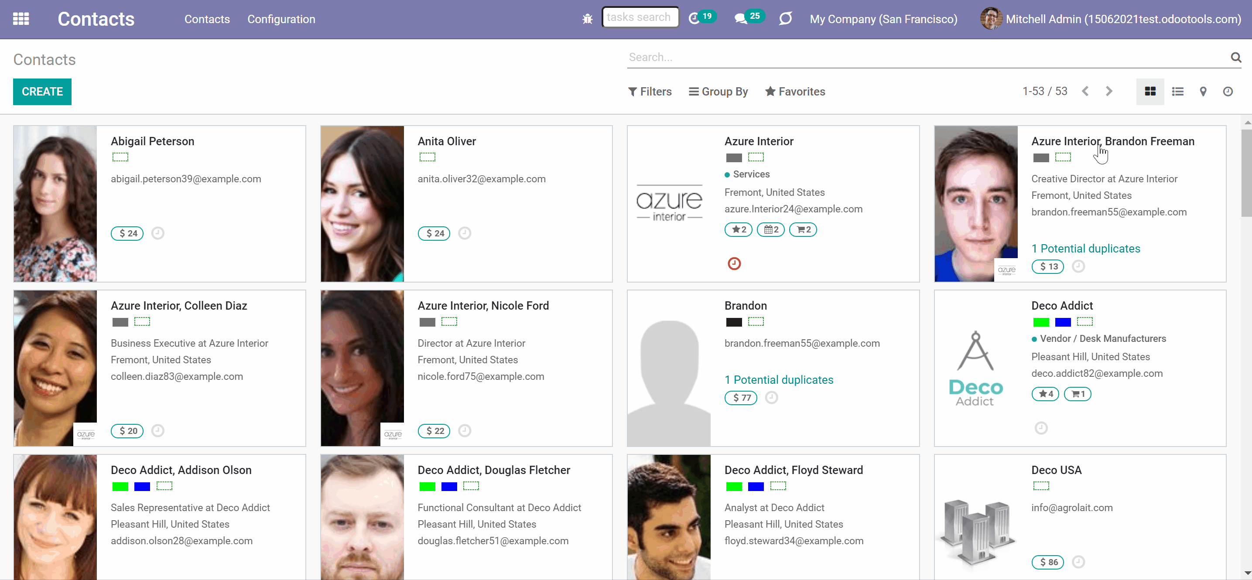The image size is (1252, 580).
Task: Click the name Deco Addict, Douglas Fletcher
Action: coord(494,470)
